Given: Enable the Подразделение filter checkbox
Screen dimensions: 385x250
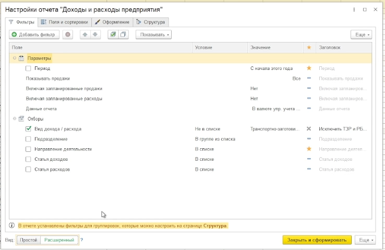Looking at the screenshot, I should (x=28, y=139).
